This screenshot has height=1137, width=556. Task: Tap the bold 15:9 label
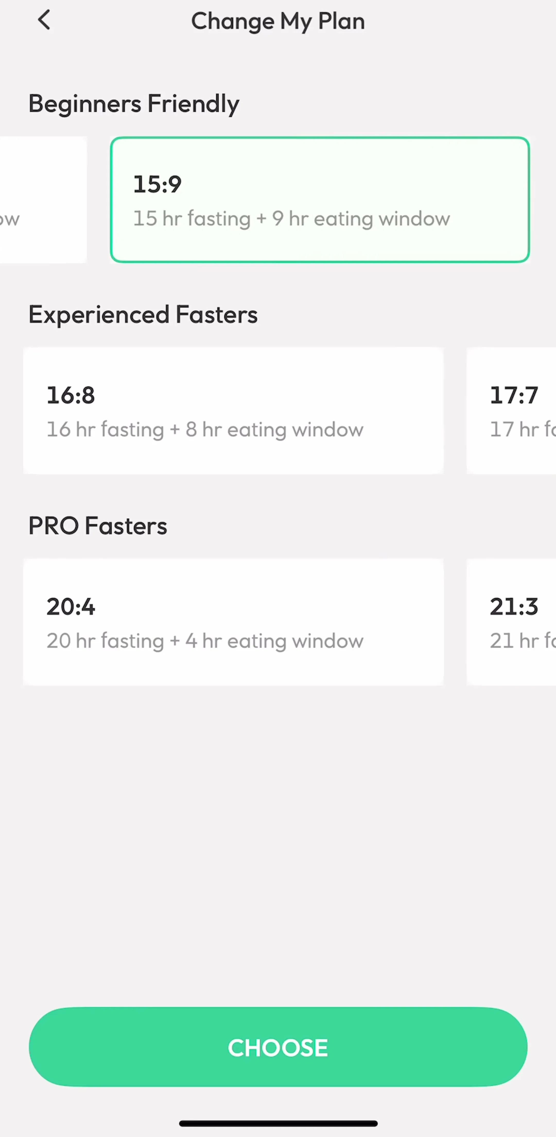pyautogui.click(x=158, y=184)
